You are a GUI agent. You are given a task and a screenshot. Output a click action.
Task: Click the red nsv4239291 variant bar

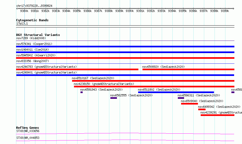pyautogui.click(x=218, y=115)
